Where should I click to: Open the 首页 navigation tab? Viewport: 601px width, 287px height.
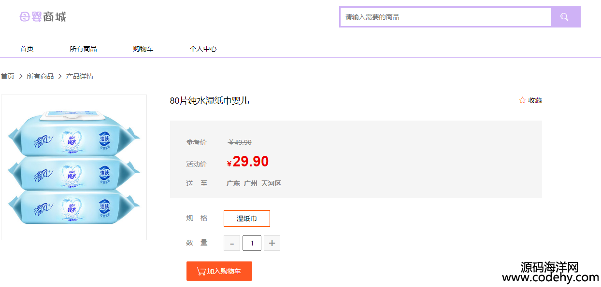(x=27, y=49)
